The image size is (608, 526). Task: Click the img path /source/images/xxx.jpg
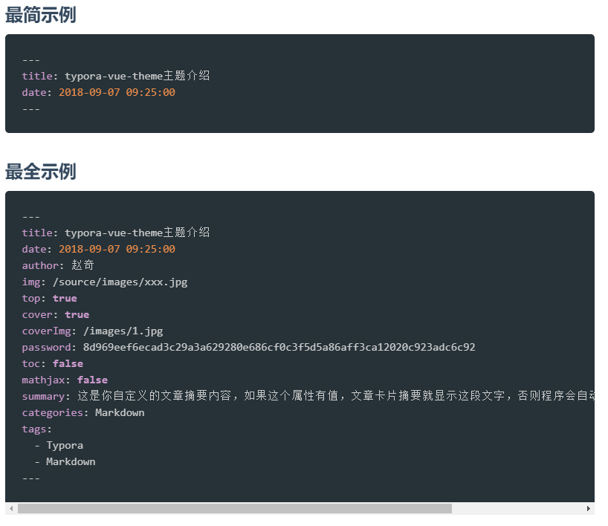point(120,282)
